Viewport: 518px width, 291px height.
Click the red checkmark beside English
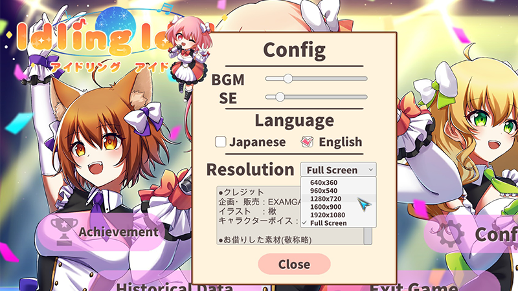307,142
